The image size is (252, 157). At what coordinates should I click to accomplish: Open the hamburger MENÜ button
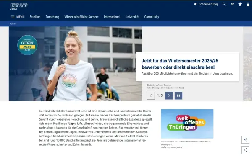click(x=18, y=17)
